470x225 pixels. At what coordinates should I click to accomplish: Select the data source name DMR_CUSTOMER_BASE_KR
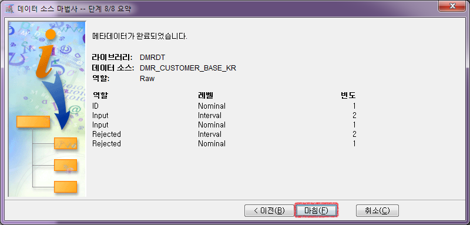pyautogui.click(x=188, y=68)
